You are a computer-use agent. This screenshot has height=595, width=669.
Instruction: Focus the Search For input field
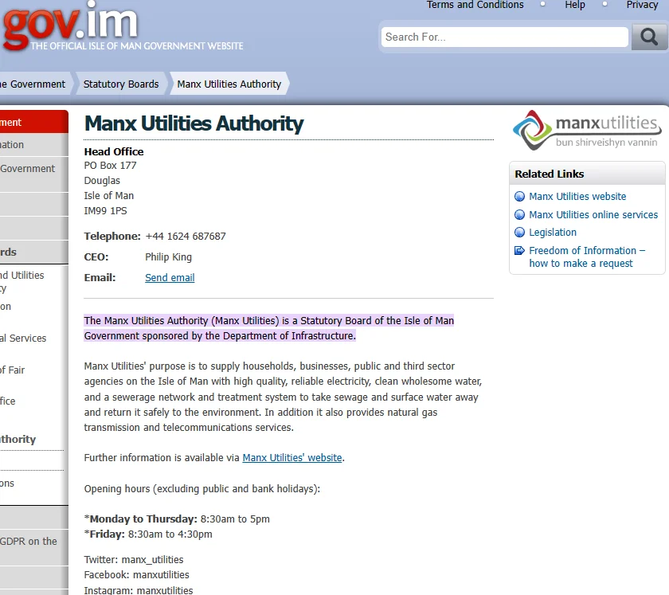pos(505,37)
